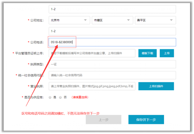
Task: Click the 模板下载 button
Action: point(148,53)
